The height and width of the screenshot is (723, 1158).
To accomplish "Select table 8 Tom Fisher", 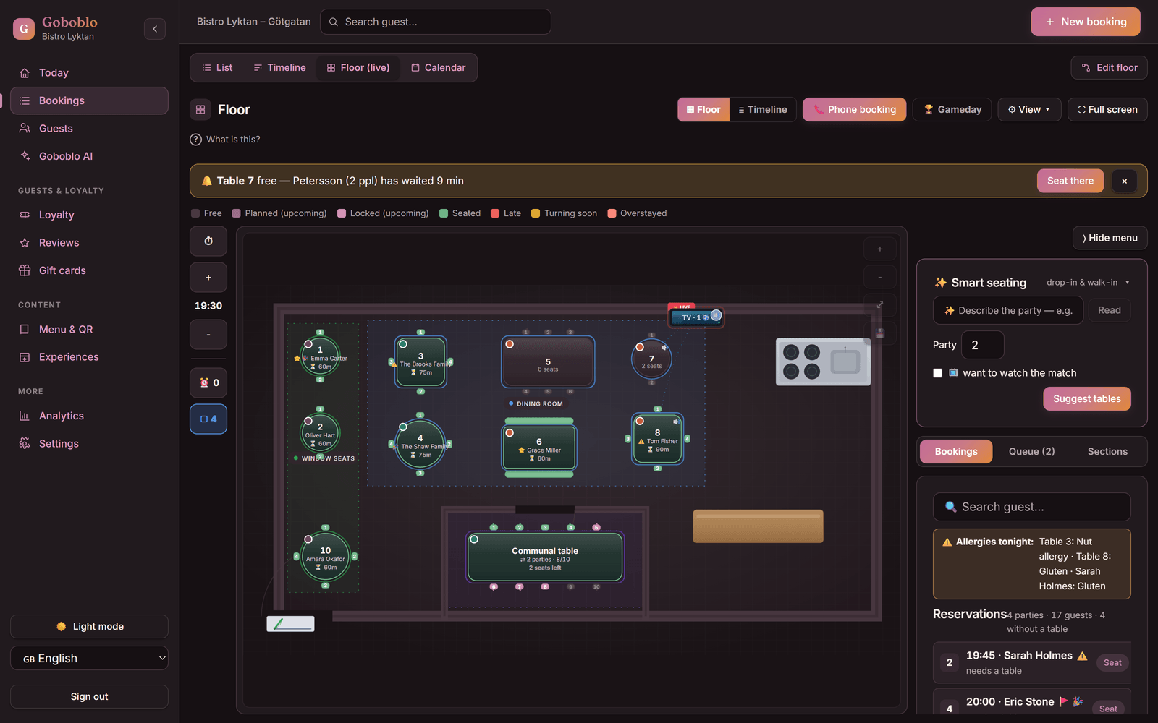I will (657, 439).
